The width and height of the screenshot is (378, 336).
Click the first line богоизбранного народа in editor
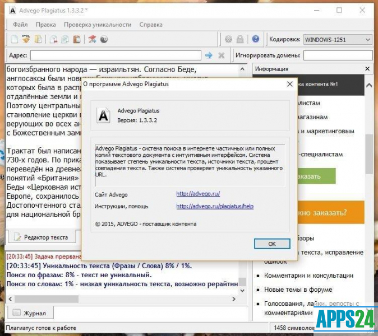[x=102, y=69]
